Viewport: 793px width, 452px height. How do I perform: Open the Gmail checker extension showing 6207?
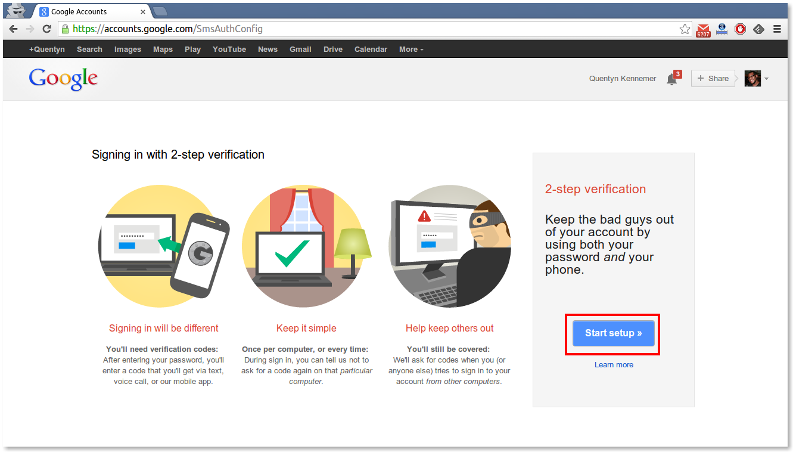[x=703, y=30]
